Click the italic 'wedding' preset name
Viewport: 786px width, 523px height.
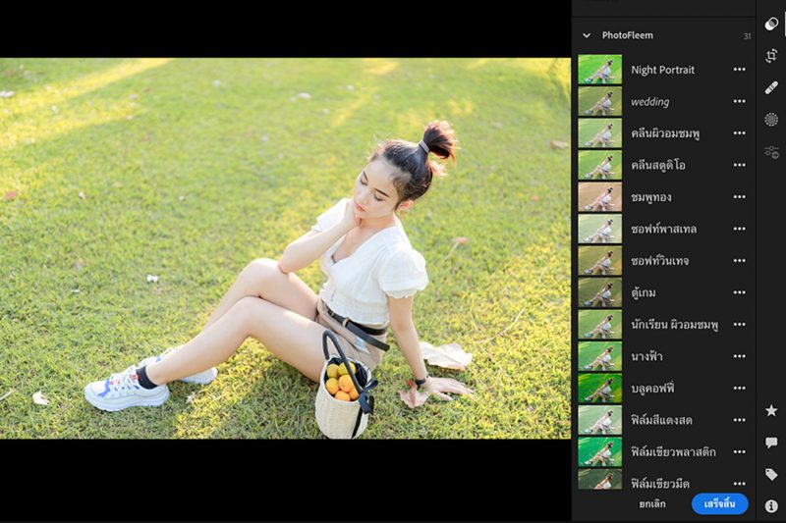coord(650,102)
